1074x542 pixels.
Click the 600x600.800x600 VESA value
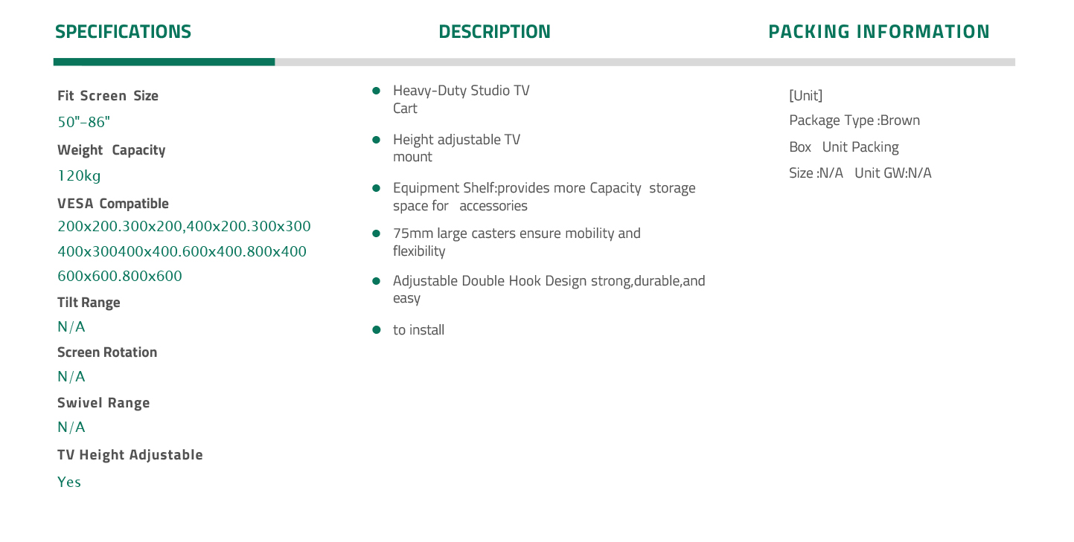tap(120, 276)
